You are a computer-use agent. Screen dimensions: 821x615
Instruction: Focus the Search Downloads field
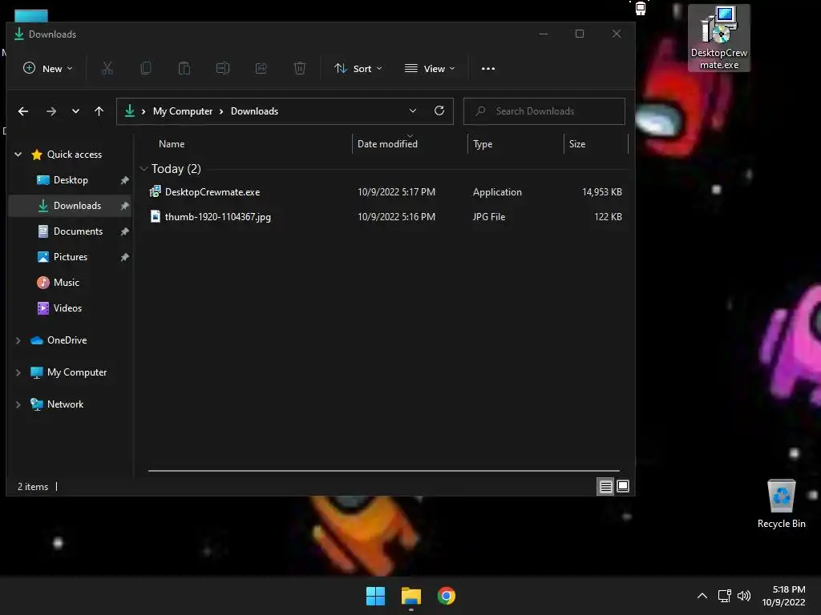click(544, 111)
